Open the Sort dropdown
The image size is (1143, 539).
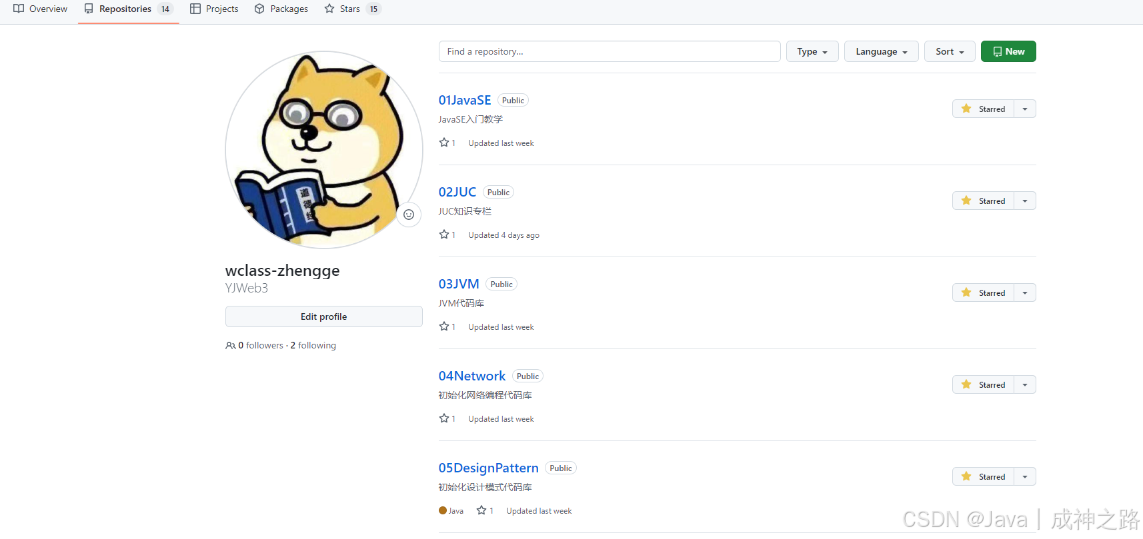(950, 51)
